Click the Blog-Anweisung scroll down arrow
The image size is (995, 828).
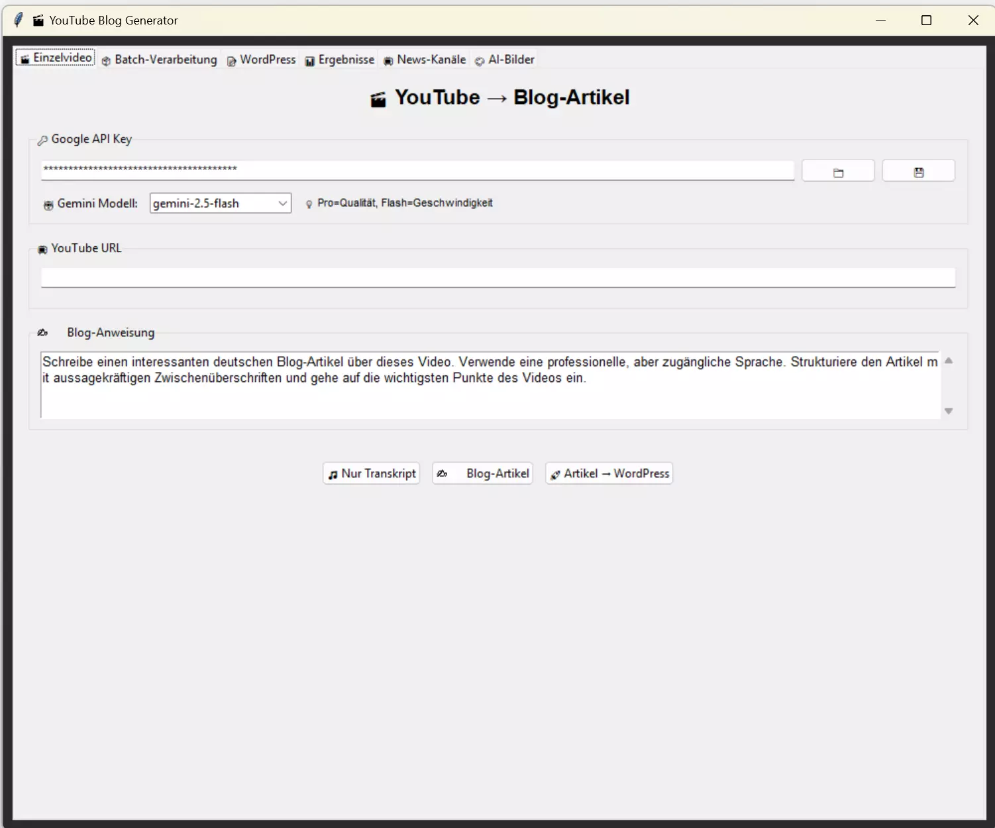[949, 411]
